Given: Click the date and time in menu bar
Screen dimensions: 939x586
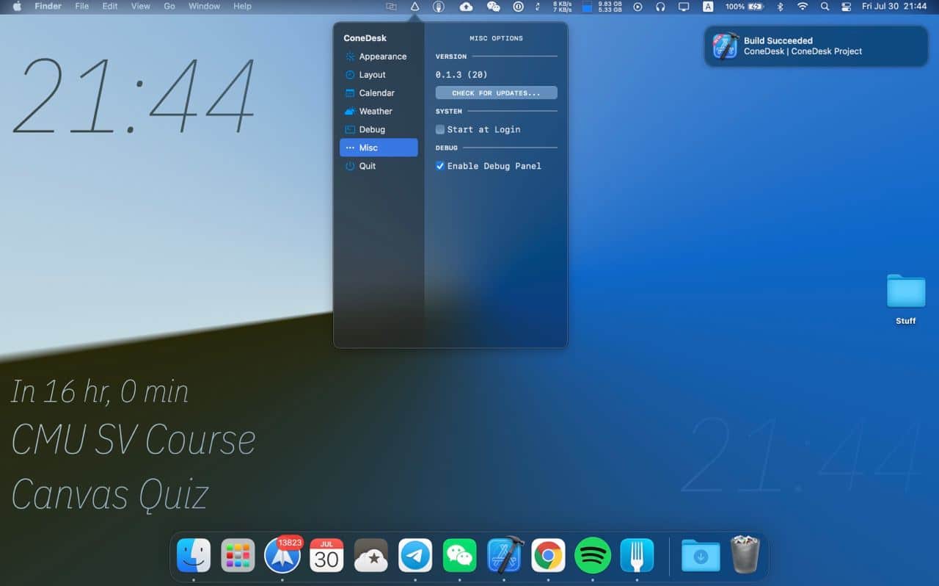Looking at the screenshot, I should click(894, 7).
